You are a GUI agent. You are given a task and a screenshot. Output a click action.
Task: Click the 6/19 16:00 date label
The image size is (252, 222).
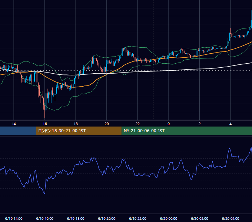(45, 218)
